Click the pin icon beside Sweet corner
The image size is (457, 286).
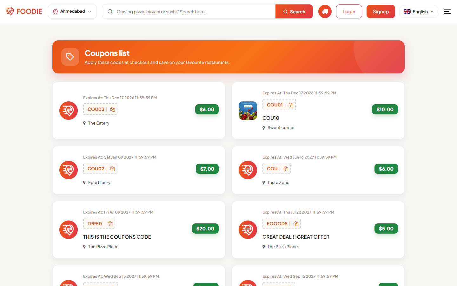click(x=264, y=128)
